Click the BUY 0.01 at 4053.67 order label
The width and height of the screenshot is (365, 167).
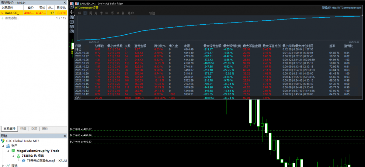81,129
